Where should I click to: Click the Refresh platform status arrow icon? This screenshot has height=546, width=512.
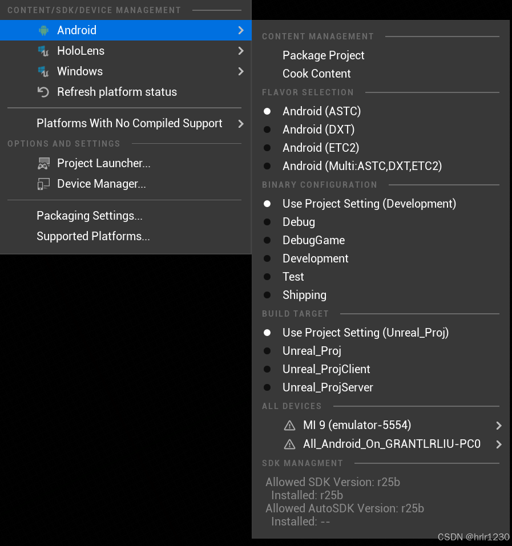pyautogui.click(x=43, y=92)
